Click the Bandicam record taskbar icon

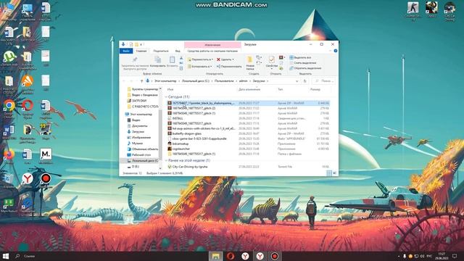[275, 256]
